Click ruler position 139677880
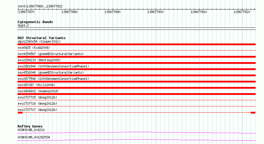This screenshot has width=264, height=144. click(x=69, y=12)
